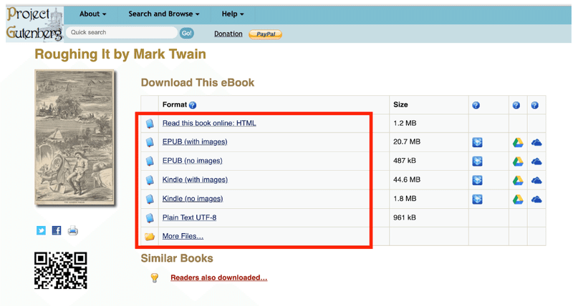Click the Roughing It by Mark Twain heading
Viewport: 573px width, 306px height.
pos(120,54)
